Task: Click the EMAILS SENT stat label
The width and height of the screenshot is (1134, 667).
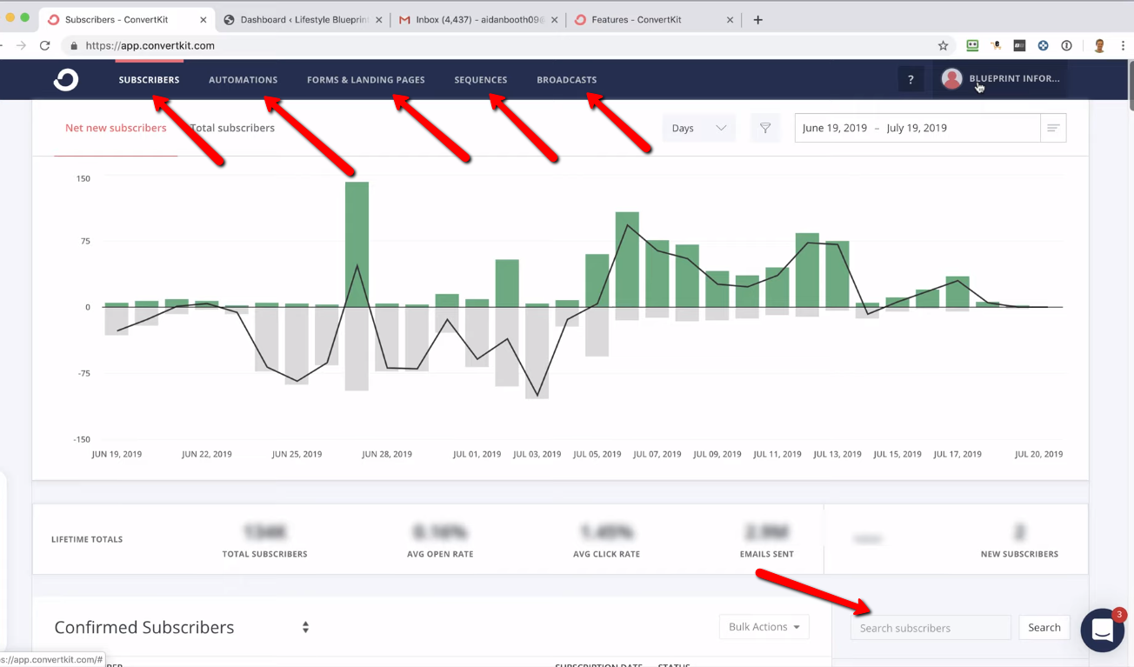Action: tap(766, 554)
